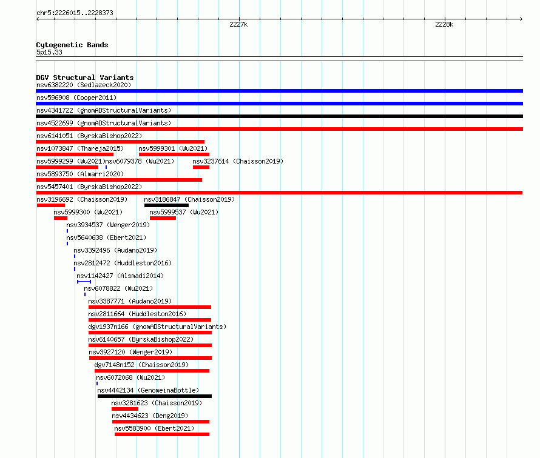Select the short red bar under nsv3281623
The image size is (540, 458).
click(x=125, y=409)
